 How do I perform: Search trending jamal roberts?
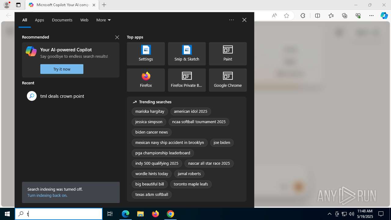coord(189,174)
